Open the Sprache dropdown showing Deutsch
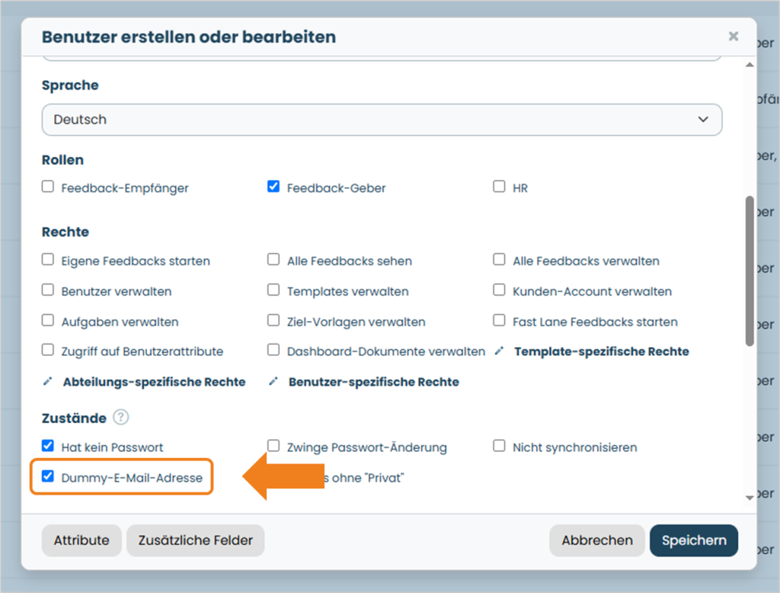 (x=382, y=120)
